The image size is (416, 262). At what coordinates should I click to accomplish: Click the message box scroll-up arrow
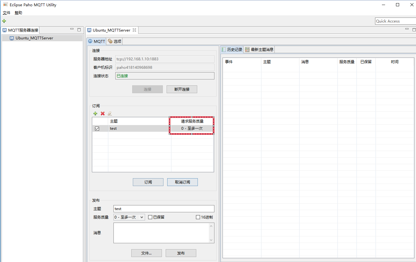pos(211,226)
